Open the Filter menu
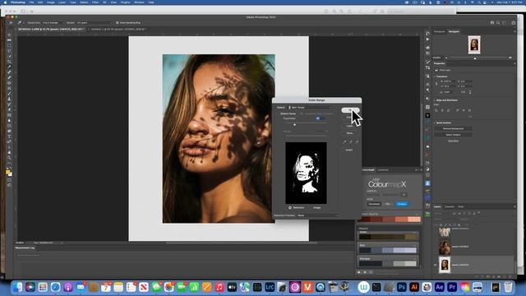526x296 pixels. coord(95,2)
